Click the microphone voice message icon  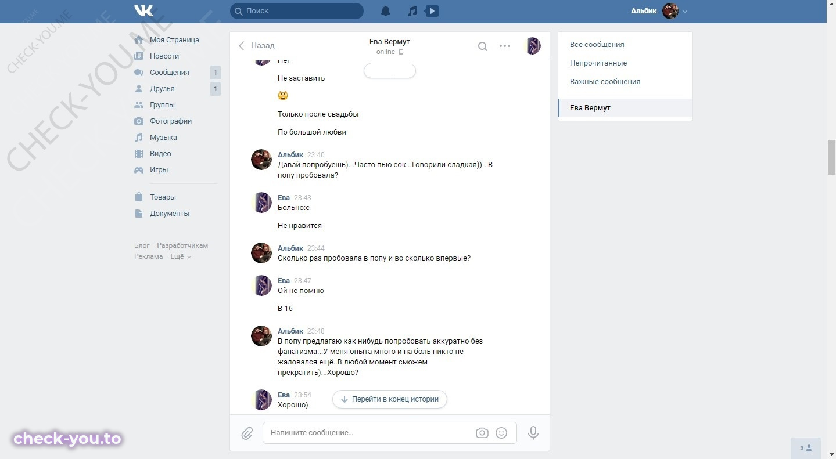tap(533, 433)
